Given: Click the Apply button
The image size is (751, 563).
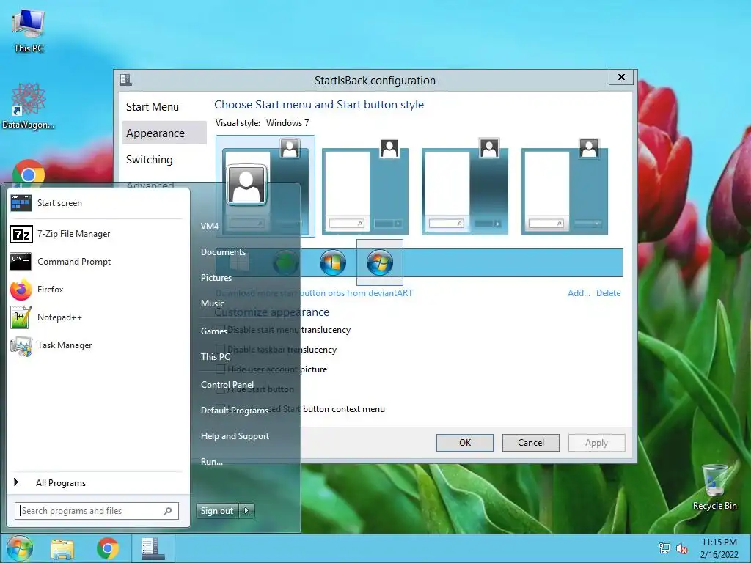Looking at the screenshot, I should click(596, 443).
